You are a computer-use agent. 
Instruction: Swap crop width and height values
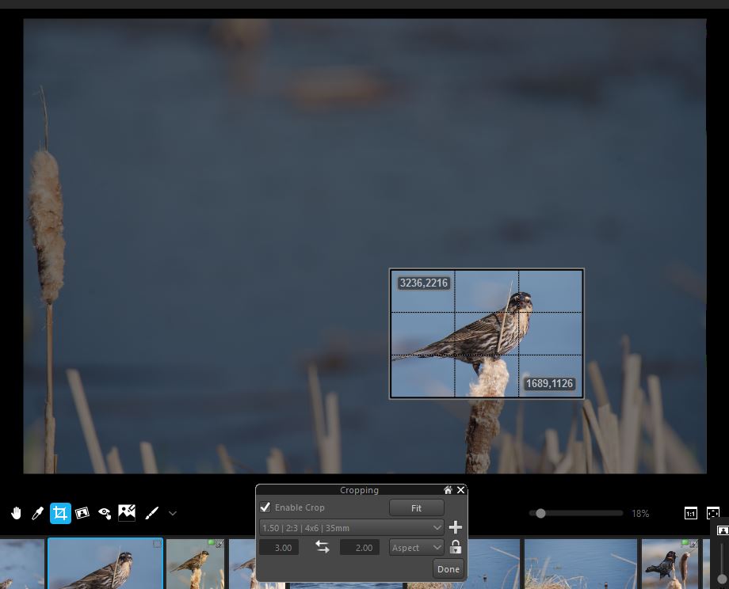click(322, 547)
